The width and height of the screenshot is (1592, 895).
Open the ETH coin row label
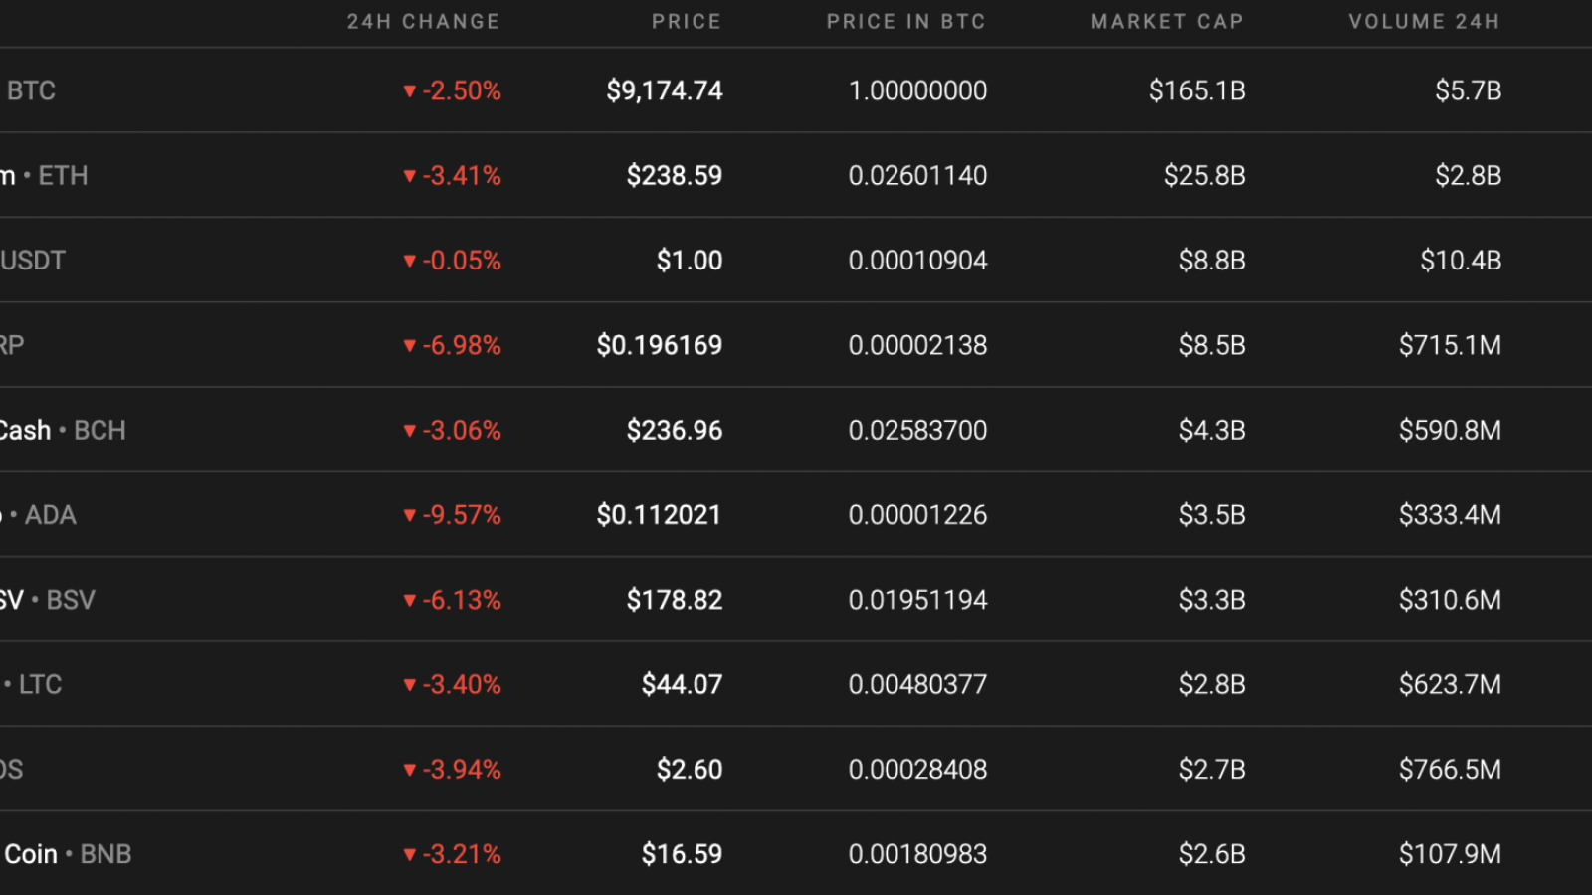pos(45,176)
